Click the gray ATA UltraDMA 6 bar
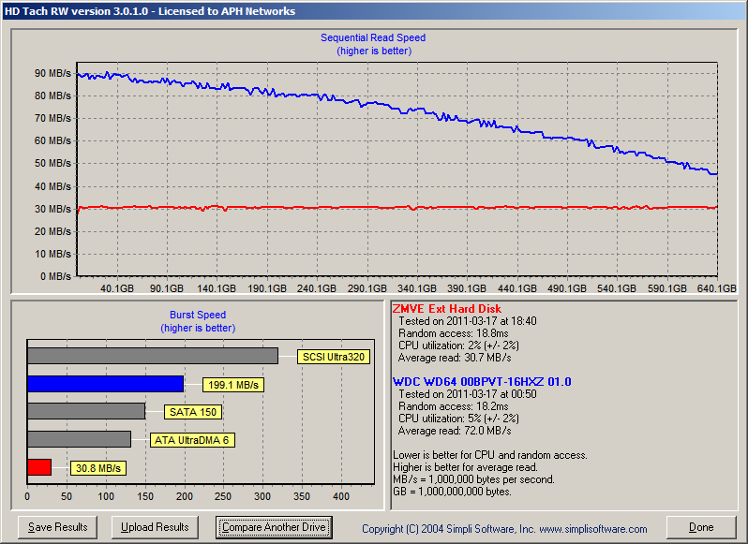Viewport: 748px width, 544px height. (79, 439)
